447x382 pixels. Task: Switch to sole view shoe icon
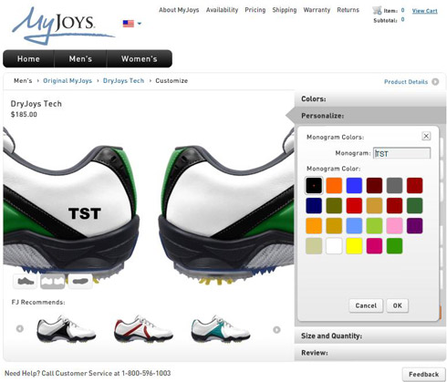coord(80,282)
